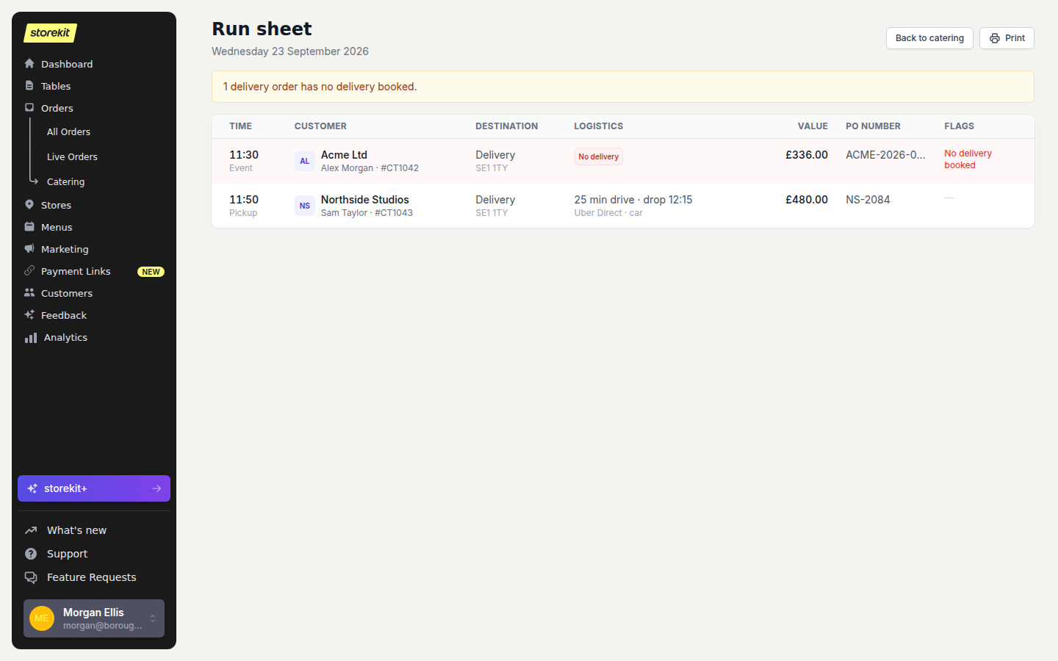Click the 11:50 Pickup time cell
This screenshot has height=661, width=1058.
tap(244, 206)
